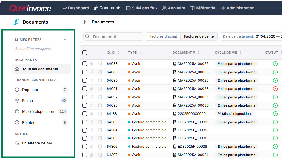The height and width of the screenshot is (158, 282).
Task: Click paperclip icon on row 64188
Action: (x=92, y=114)
